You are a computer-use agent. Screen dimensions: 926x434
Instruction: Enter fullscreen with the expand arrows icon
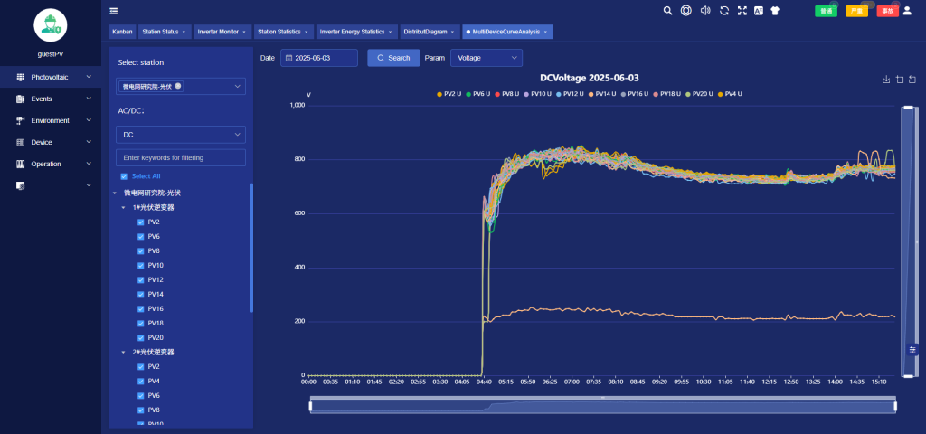[742, 11]
